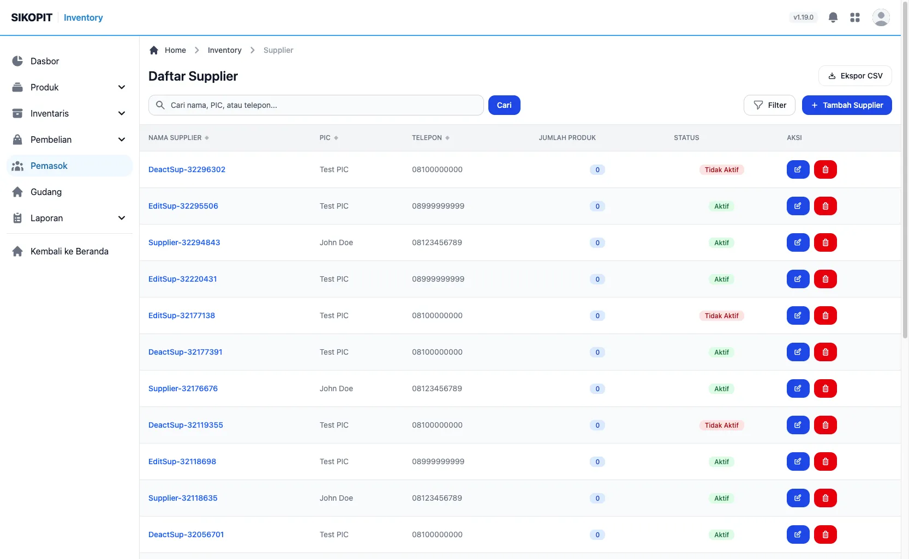Click the home icon in the breadcrumb
909x559 pixels.
click(154, 50)
